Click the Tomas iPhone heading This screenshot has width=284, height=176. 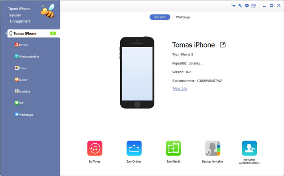[x=193, y=45]
